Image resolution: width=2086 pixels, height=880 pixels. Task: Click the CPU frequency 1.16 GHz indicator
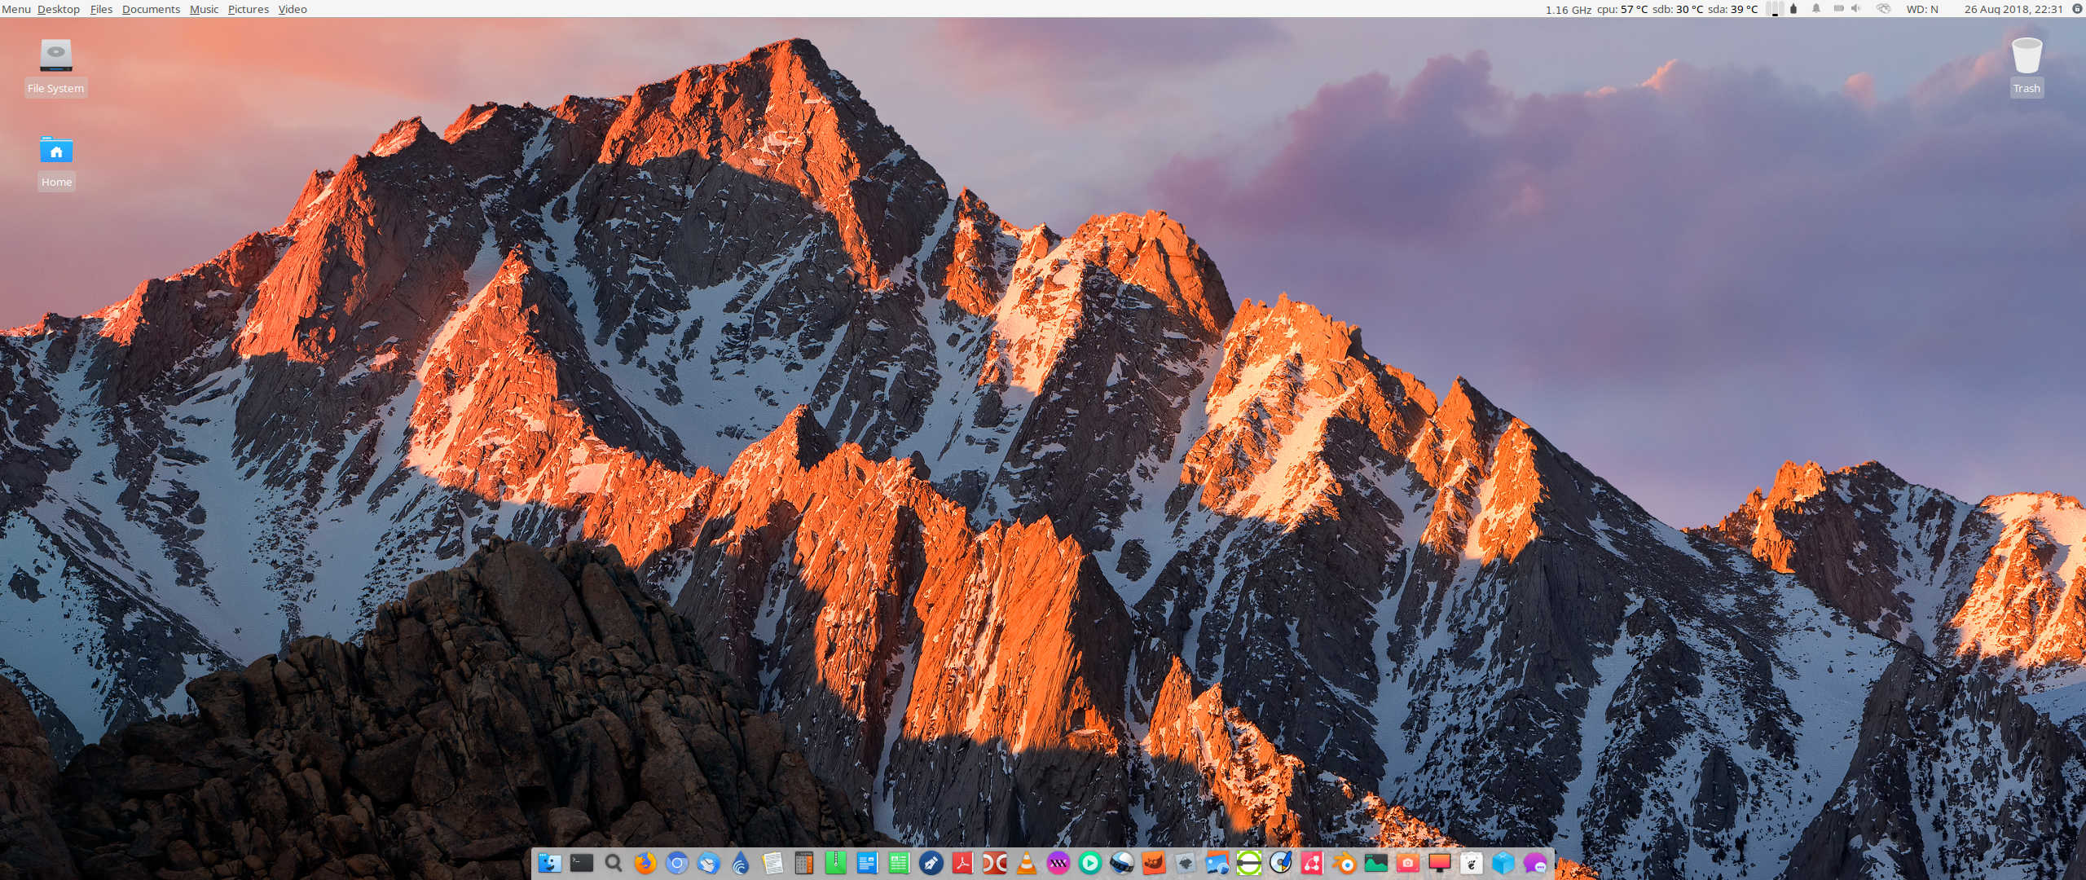coord(1568,10)
